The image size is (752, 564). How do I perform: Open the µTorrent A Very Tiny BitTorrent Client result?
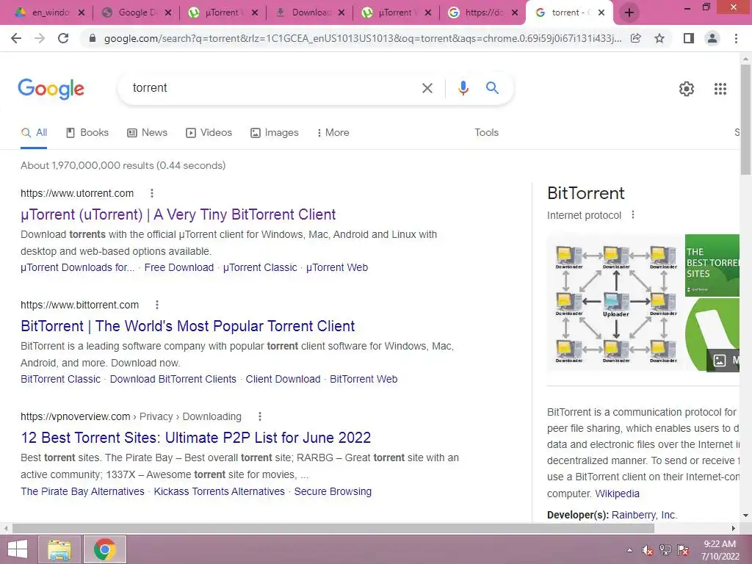(178, 215)
